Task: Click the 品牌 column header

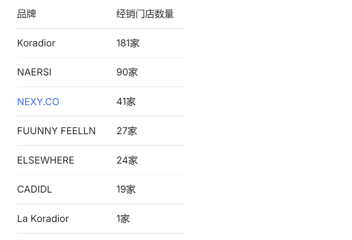Action: pos(27,14)
